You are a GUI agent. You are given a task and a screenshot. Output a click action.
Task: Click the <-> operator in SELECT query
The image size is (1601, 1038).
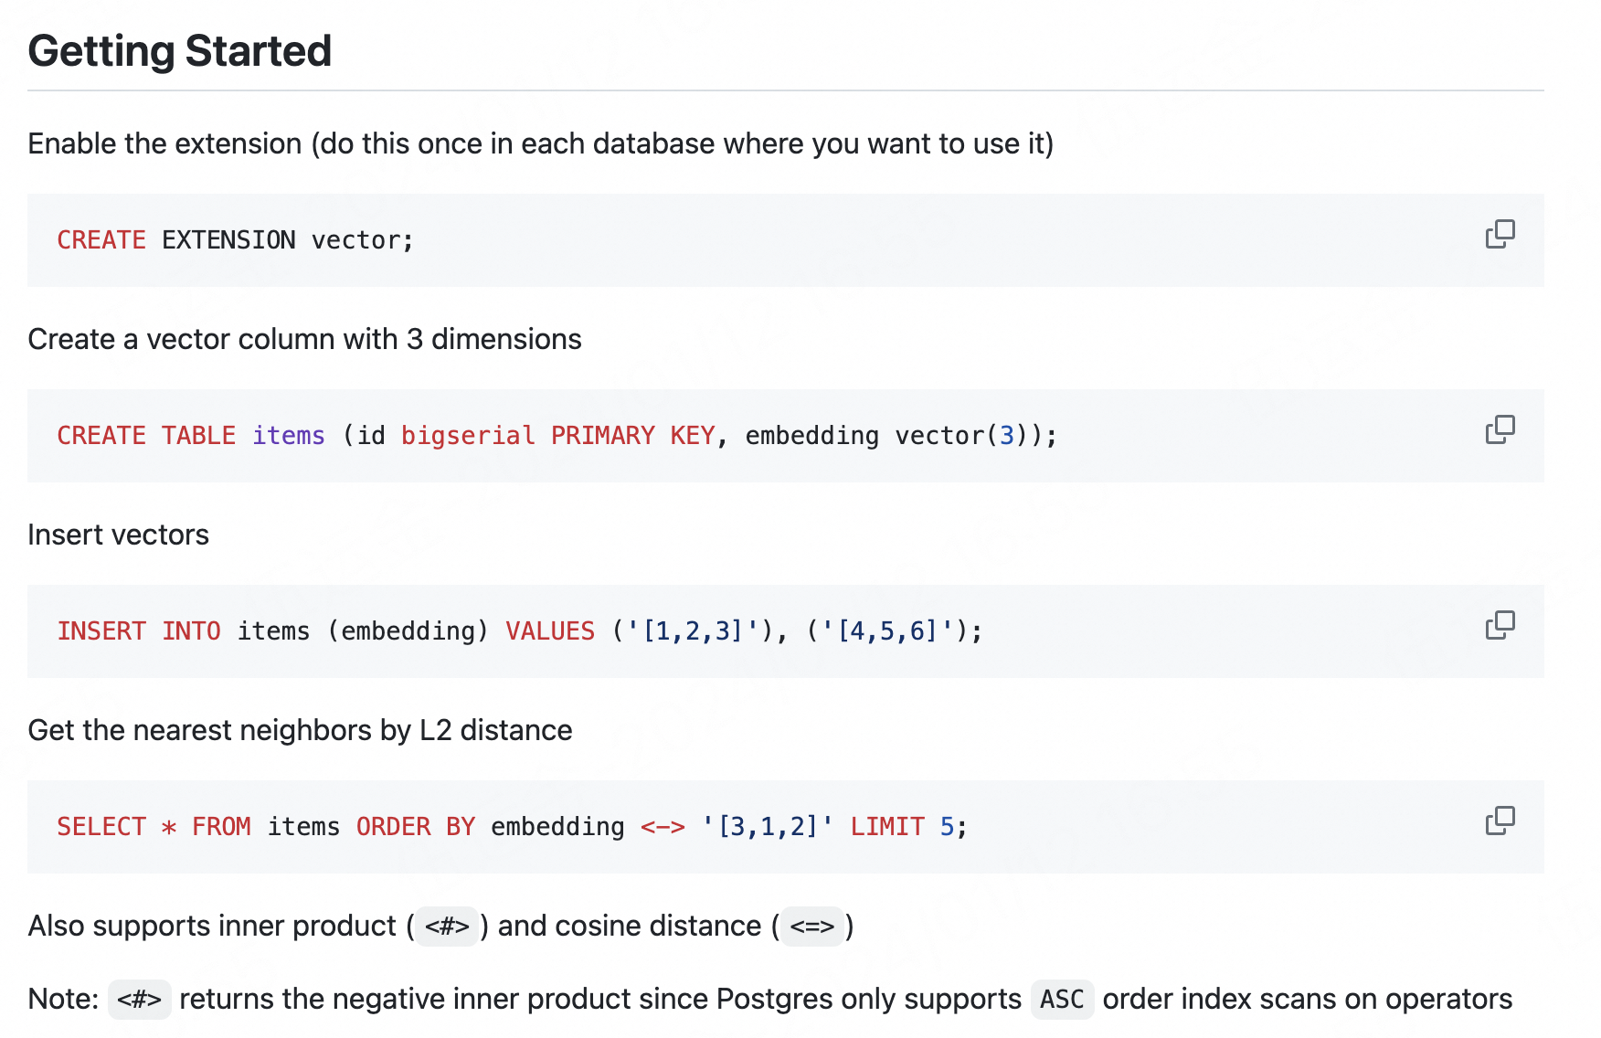click(x=663, y=827)
